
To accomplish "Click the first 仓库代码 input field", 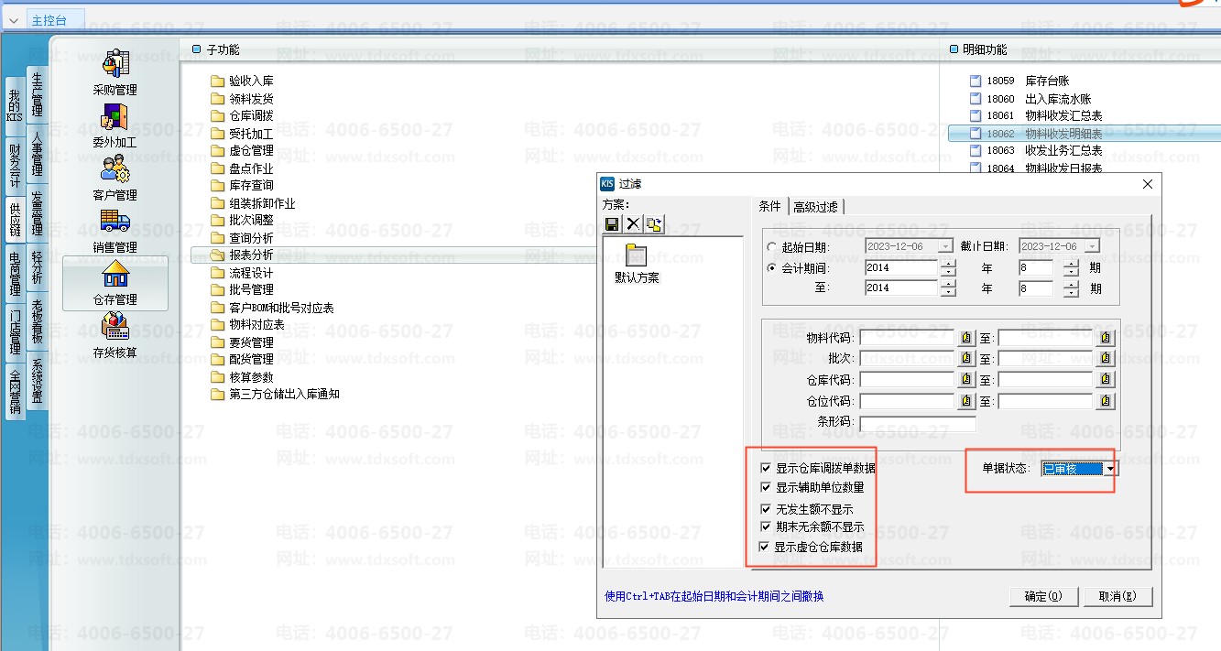I will [x=908, y=380].
